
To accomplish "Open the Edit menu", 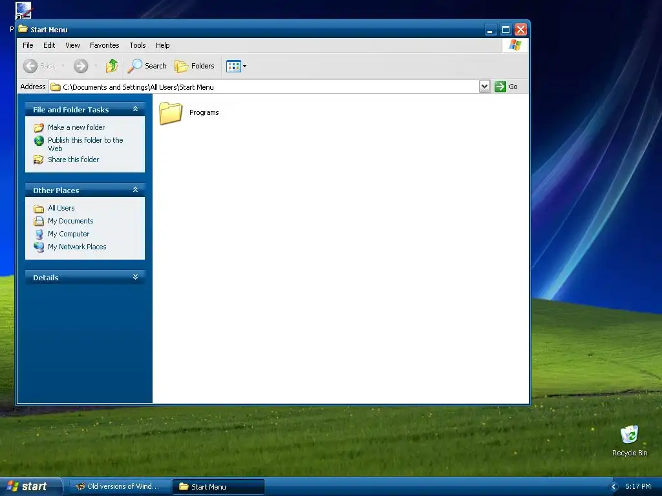I will click(49, 45).
